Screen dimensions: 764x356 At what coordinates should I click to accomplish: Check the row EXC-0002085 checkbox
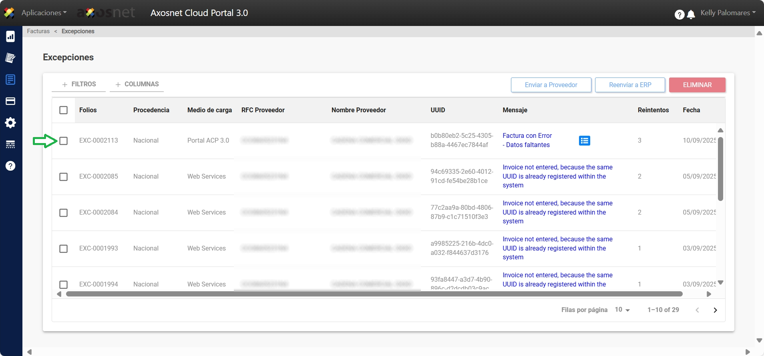click(x=63, y=177)
